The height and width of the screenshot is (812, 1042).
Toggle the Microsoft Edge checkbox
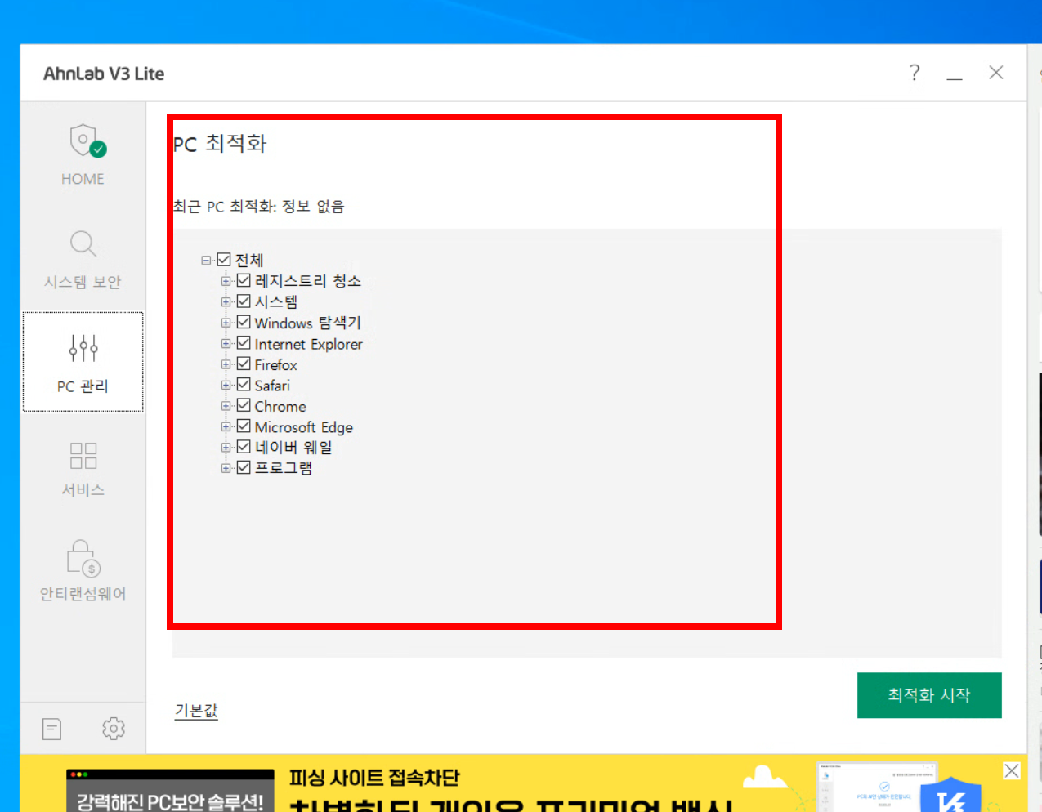244,426
